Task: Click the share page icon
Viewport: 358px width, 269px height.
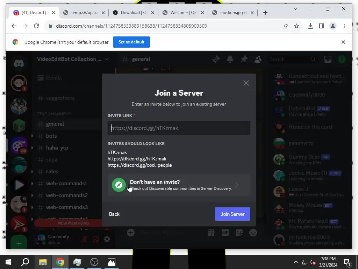Action: (285, 26)
